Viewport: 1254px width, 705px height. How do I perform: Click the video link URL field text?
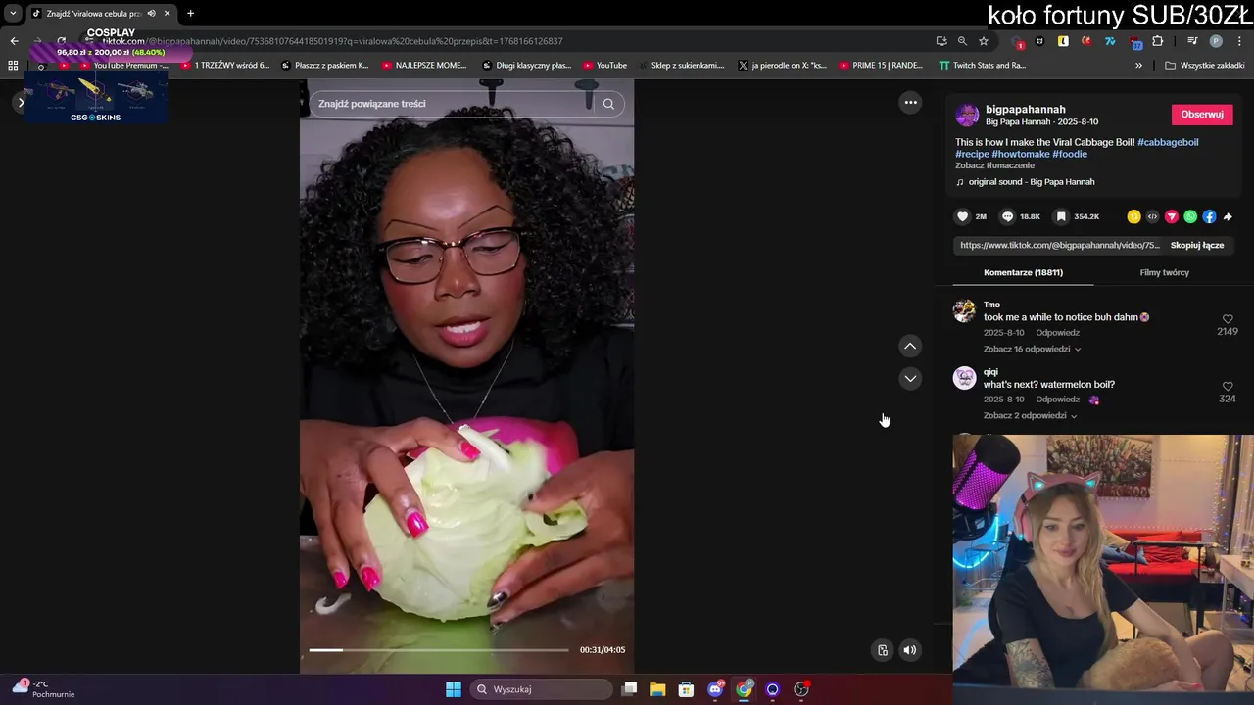(x=1060, y=245)
